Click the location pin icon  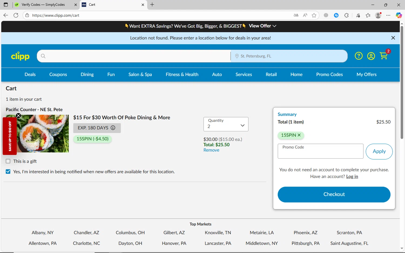pyautogui.click(x=237, y=56)
